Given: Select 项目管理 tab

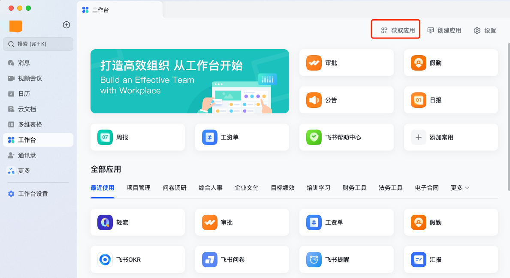Looking at the screenshot, I should 138,188.
